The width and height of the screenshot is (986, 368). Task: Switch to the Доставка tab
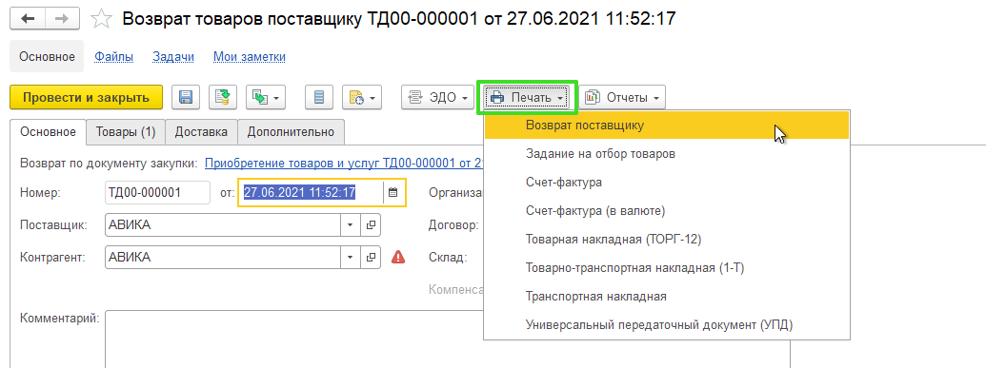click(x=201, y=132)
